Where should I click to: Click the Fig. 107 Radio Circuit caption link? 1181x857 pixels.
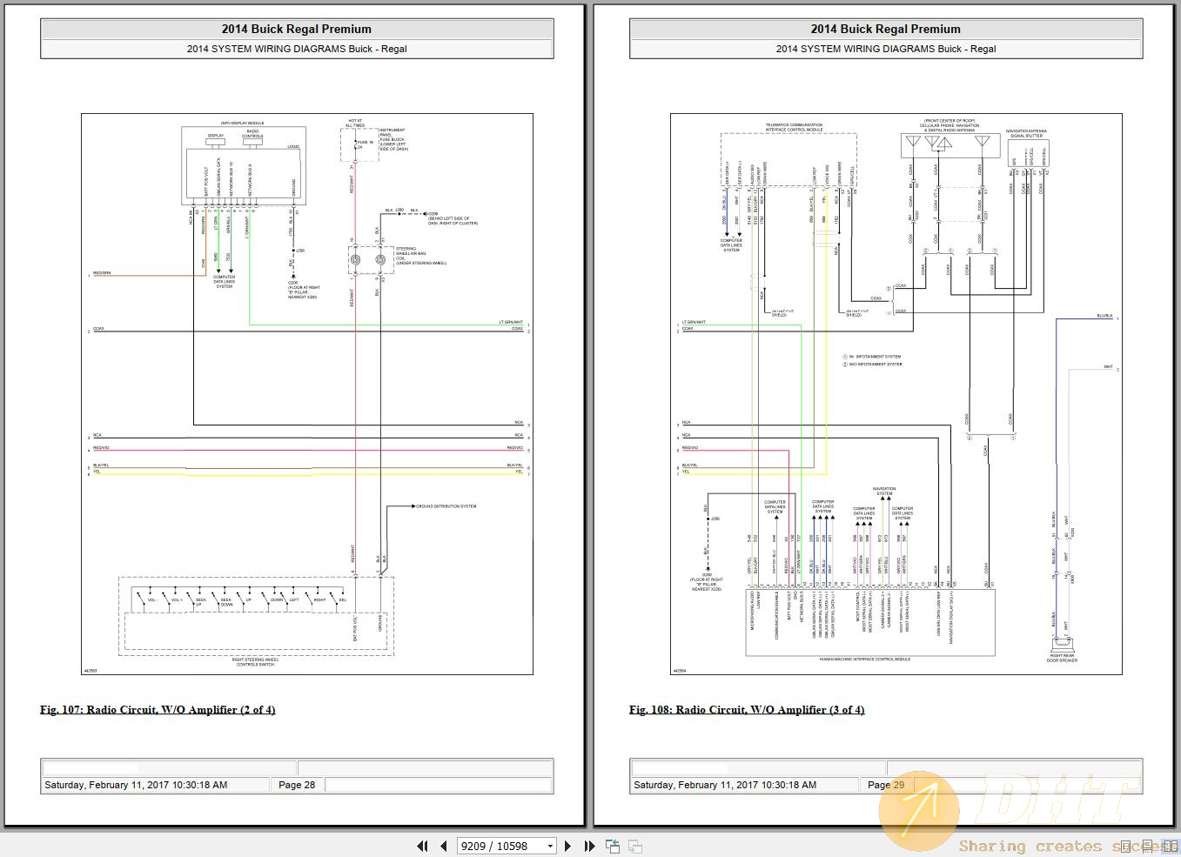point(158,710)
